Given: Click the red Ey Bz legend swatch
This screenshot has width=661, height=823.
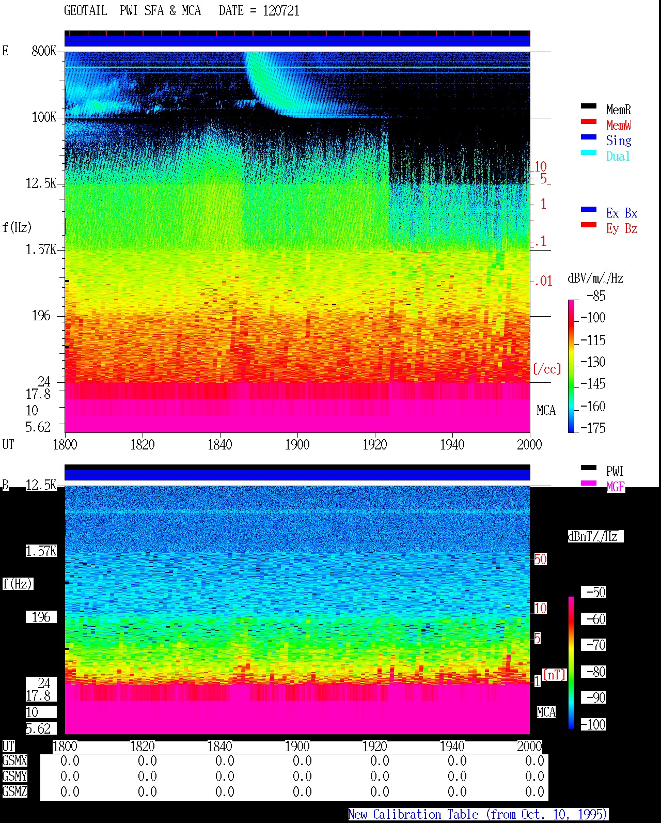Looking at the screenshot, I should [589, 225].
